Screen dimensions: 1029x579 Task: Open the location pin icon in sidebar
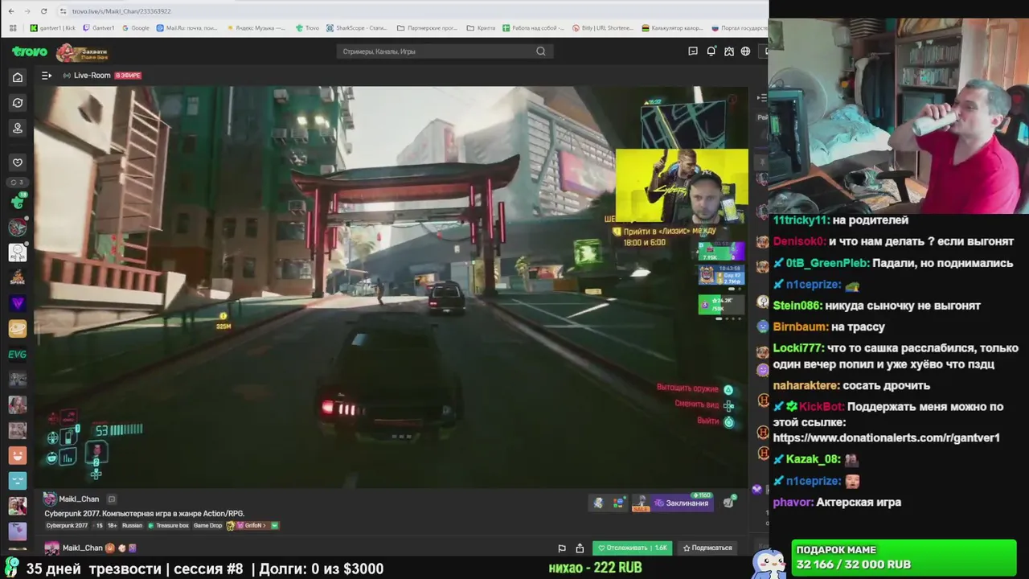[x=18, y=128]
